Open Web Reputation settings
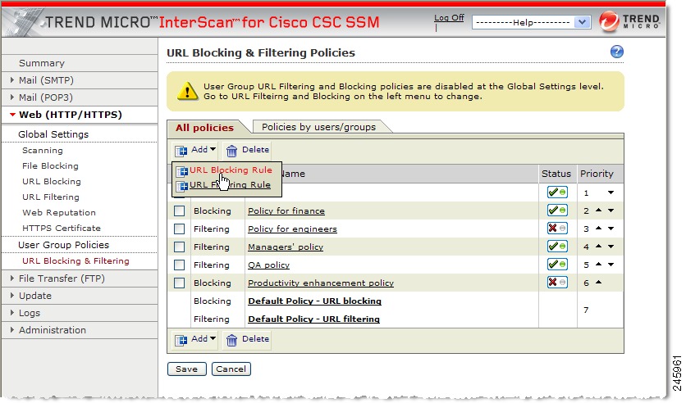Image resolution: width=686 pixels, height=403 pixels. coord(59,213)
